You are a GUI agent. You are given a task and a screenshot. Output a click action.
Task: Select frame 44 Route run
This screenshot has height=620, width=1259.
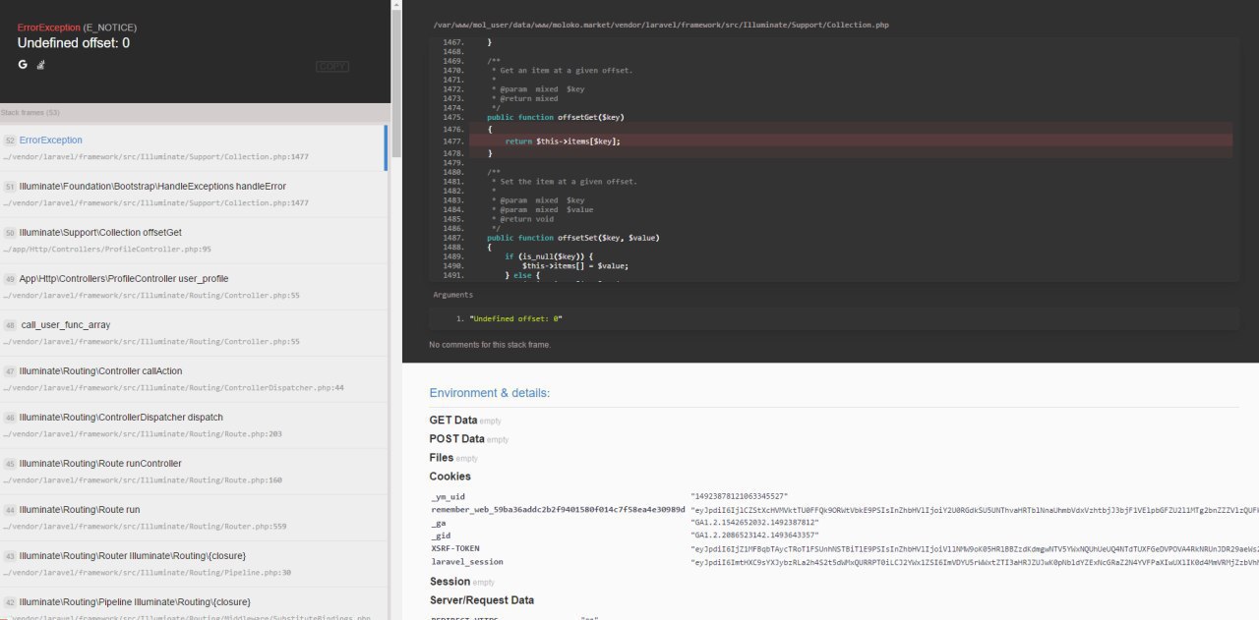pos(194,517)
